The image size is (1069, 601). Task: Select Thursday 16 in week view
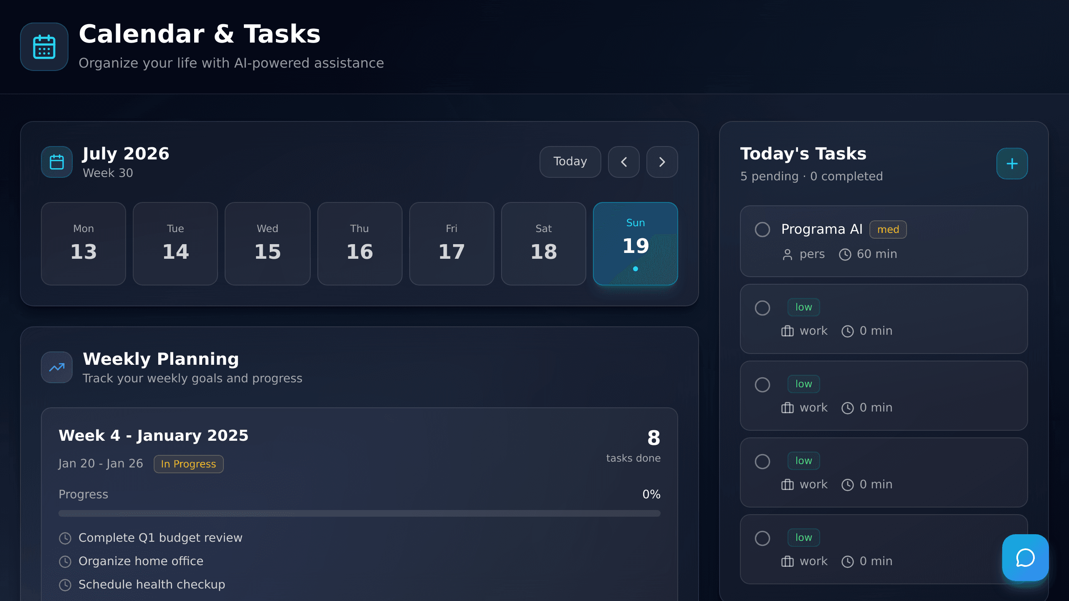point(360,244)
